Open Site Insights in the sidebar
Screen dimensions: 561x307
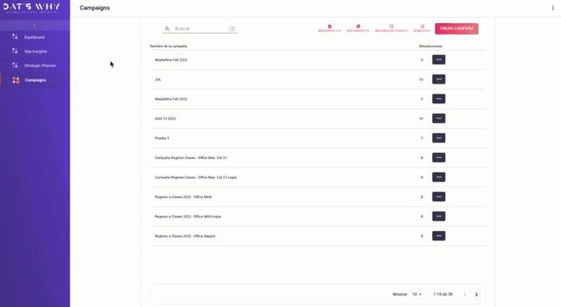click(x=35, y=52)
